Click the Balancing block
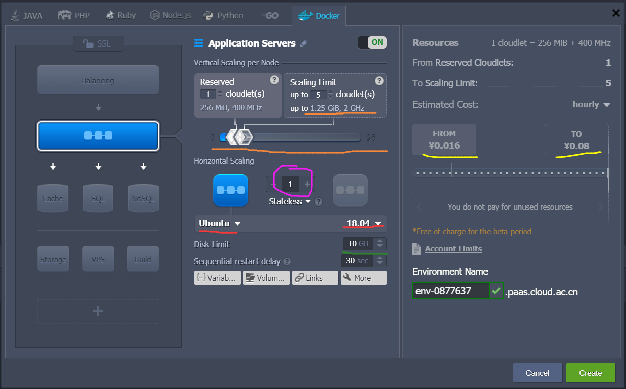 [x=98, y=80]
